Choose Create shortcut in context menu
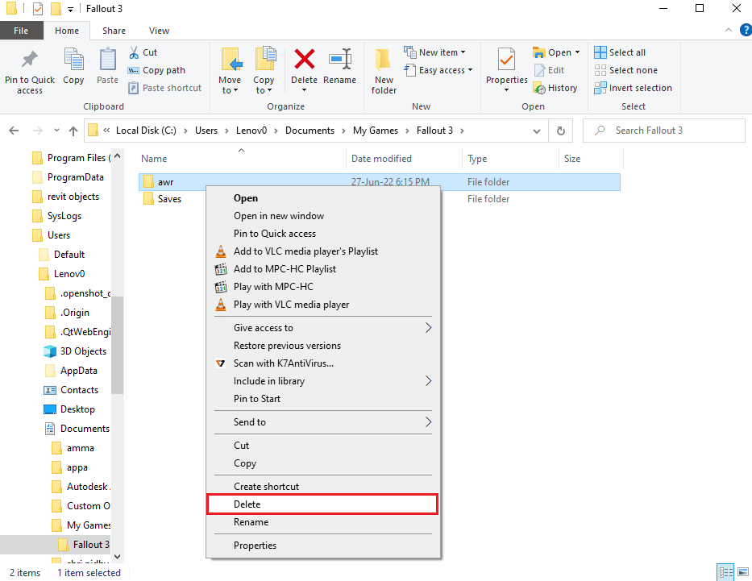 (322, 487)
